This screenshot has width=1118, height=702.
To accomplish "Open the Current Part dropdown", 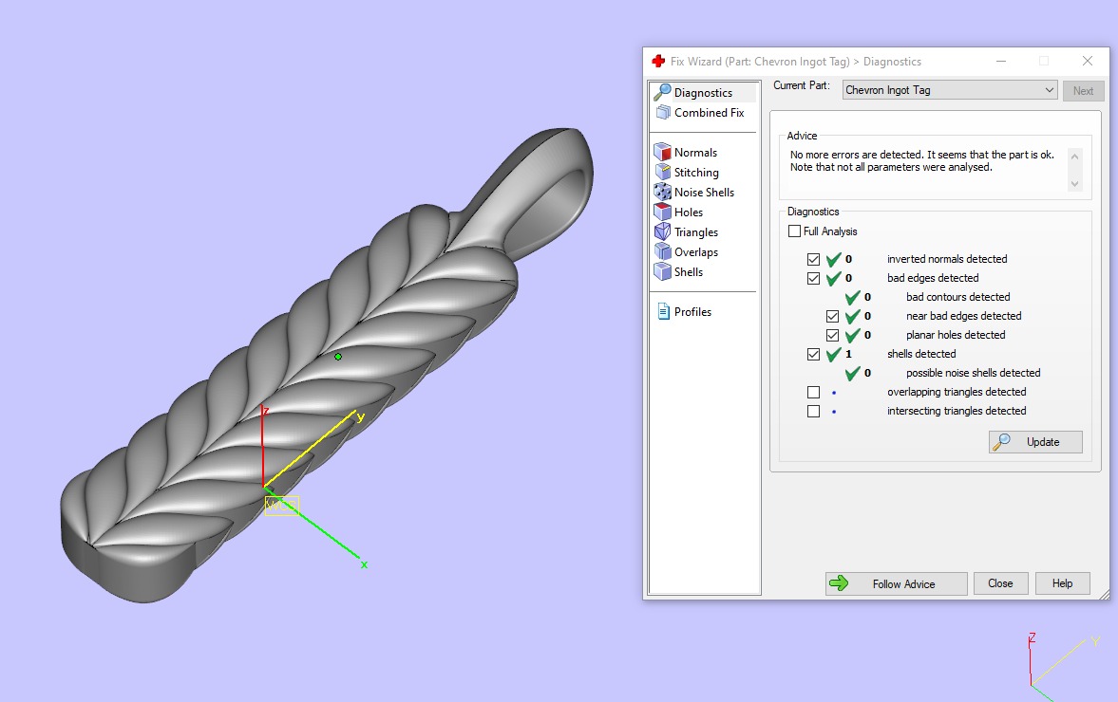I will click(950, 90).
